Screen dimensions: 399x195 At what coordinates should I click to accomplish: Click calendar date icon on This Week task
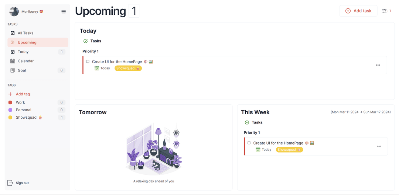click(258, 150)
